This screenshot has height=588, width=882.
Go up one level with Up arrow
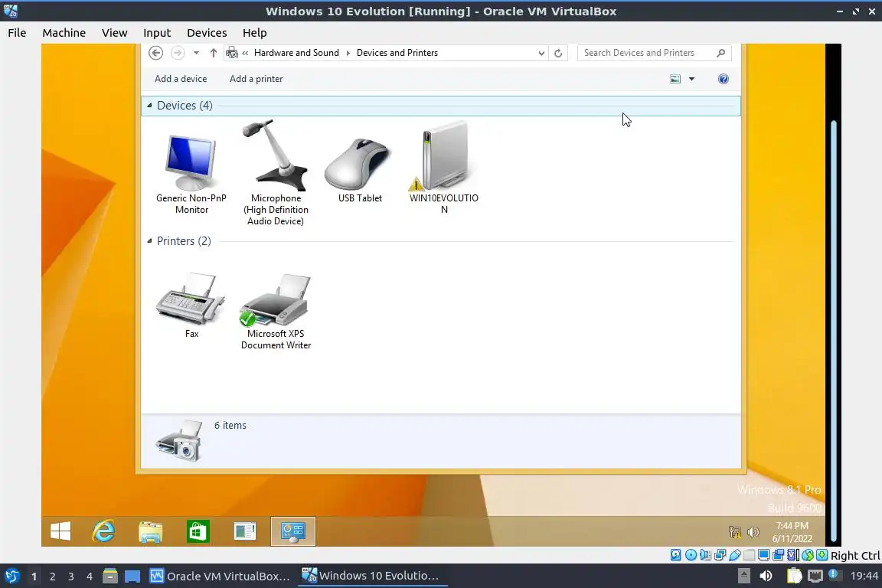pyautogui.click(x=213, y=53)
